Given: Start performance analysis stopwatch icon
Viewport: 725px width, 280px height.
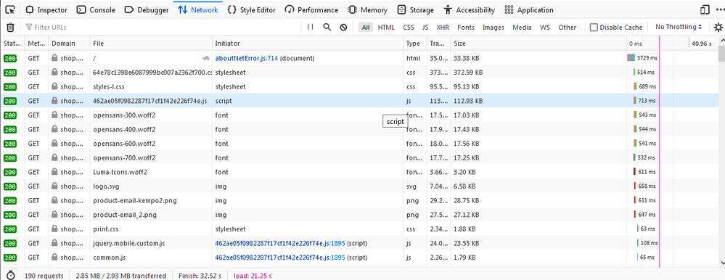Looking at the screenshot, I should 11,276.
